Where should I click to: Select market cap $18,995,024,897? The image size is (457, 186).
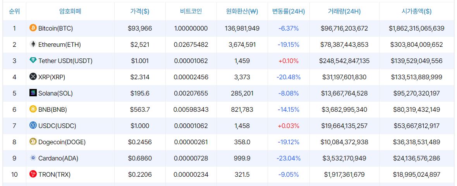[416, 175]
